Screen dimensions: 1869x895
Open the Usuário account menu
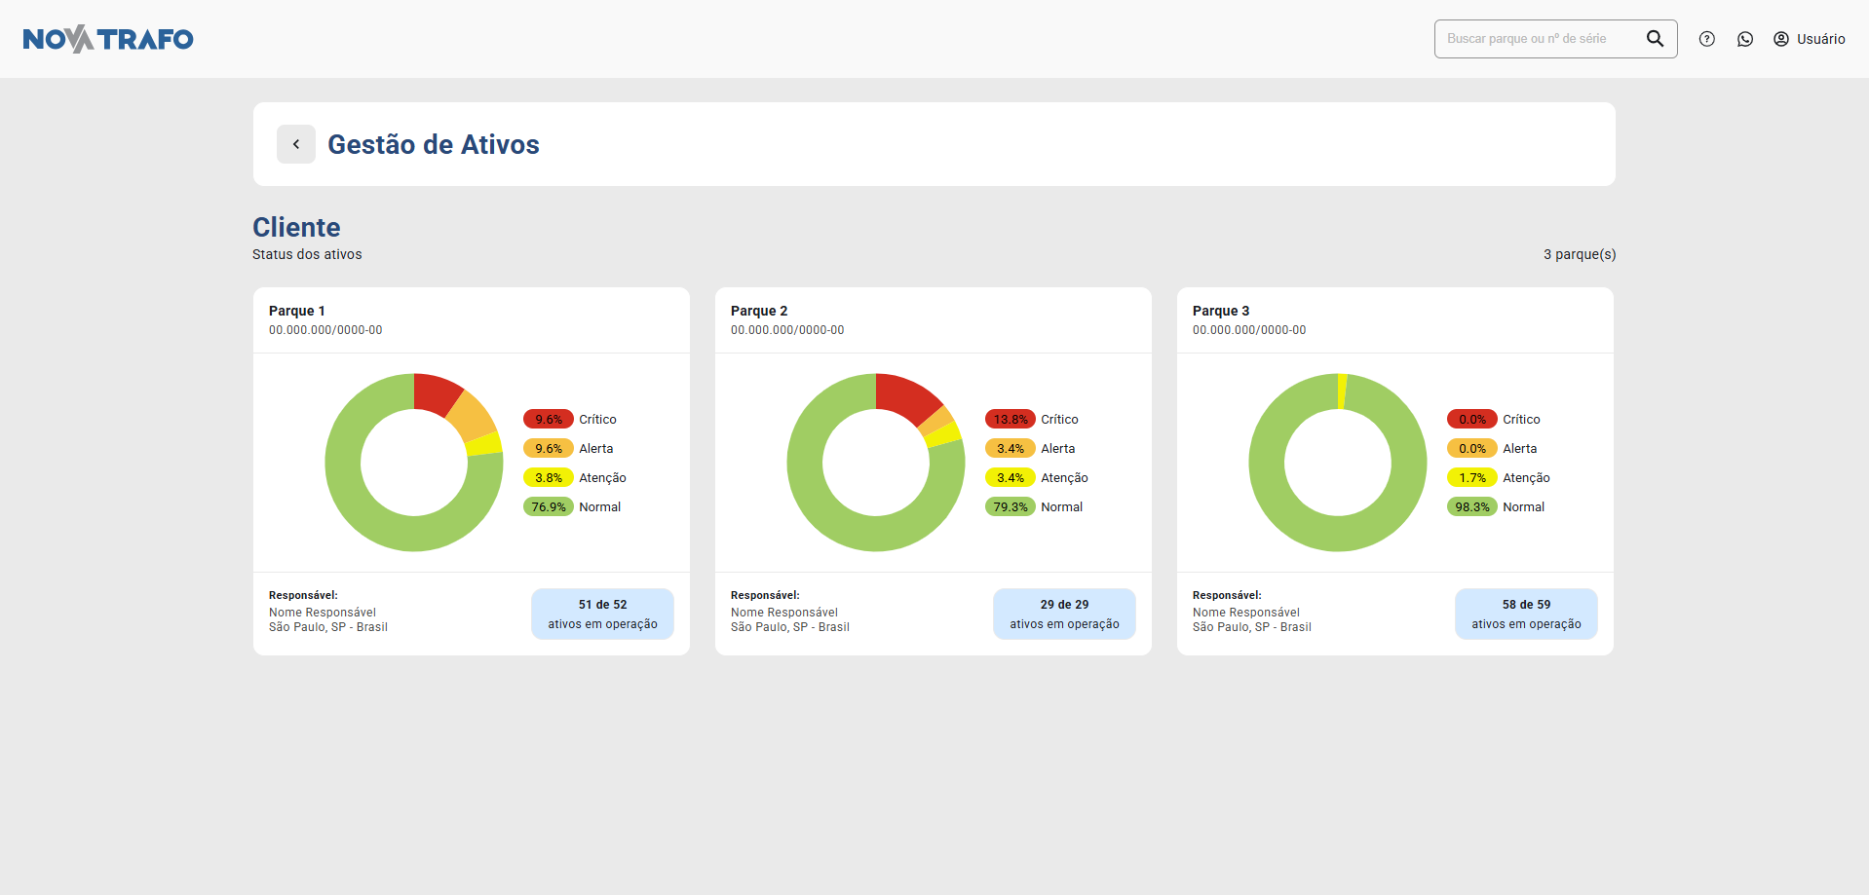[1820, 39]
